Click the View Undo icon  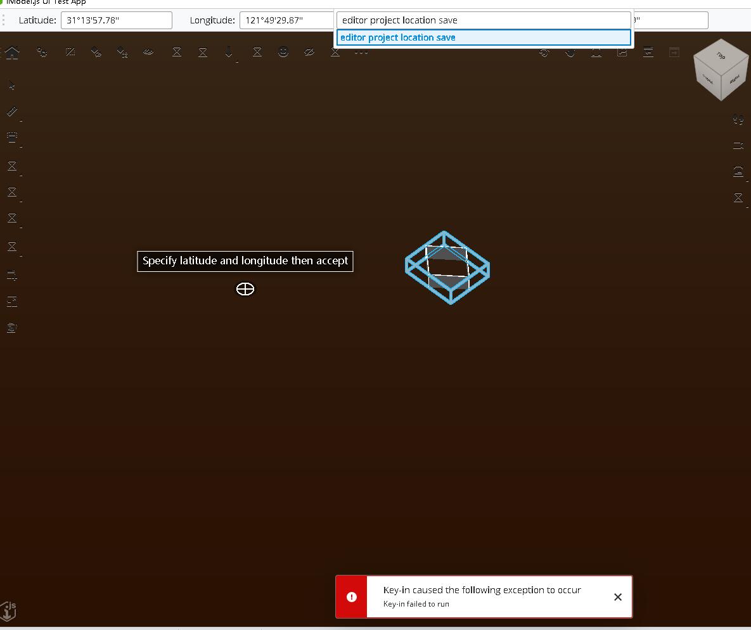tap(648, 52)
